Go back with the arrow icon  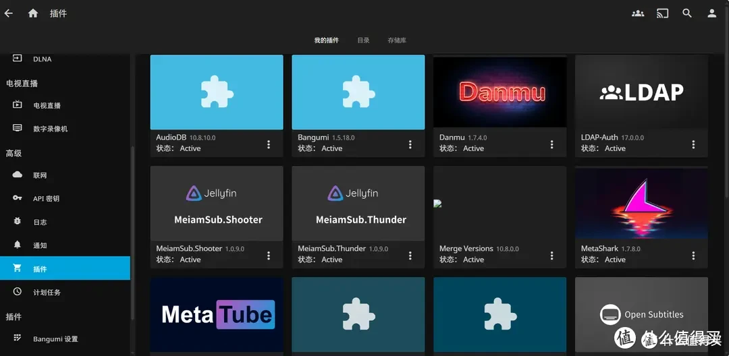click(x=8, y=13)
